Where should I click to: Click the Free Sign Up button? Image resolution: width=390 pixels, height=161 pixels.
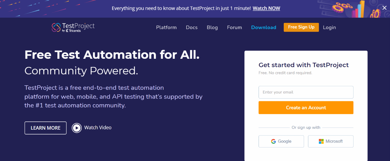301,27
